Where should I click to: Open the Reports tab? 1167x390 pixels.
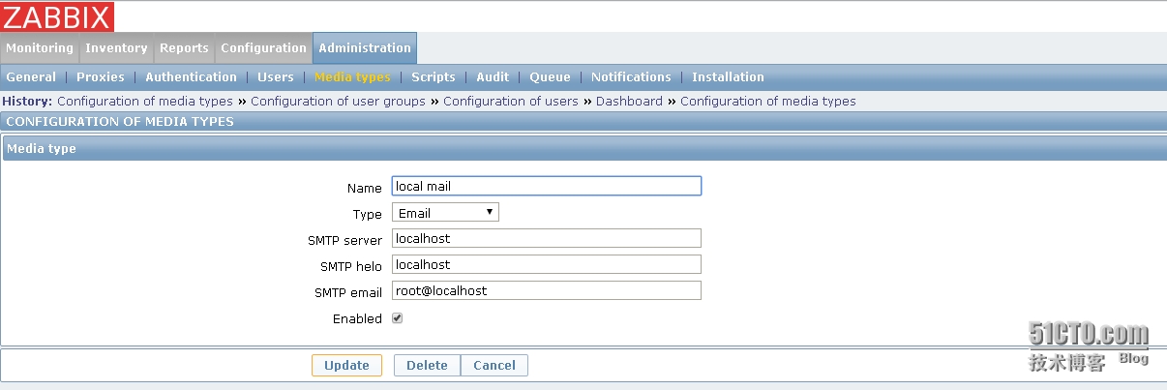(184, 47)
